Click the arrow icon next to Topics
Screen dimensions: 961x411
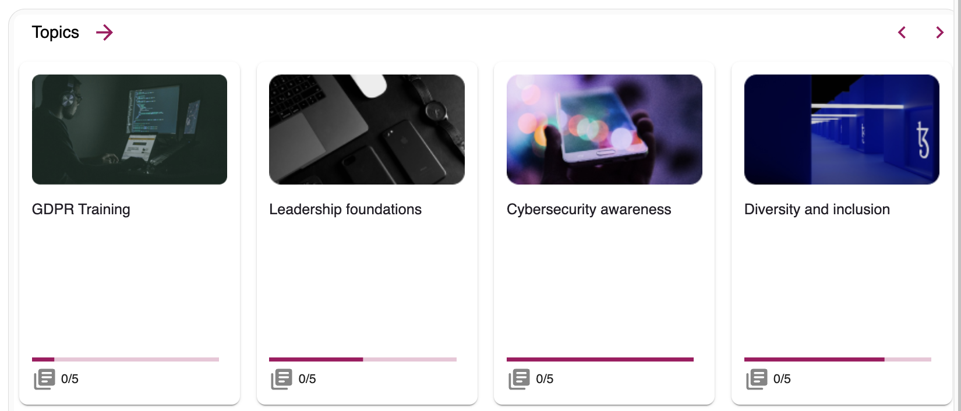point(104,33)
